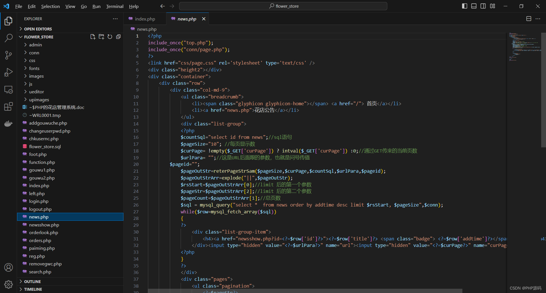The width and height of the screenshot is (546, 293).
Task: Open the File menu
Action: tap(18, 6)
